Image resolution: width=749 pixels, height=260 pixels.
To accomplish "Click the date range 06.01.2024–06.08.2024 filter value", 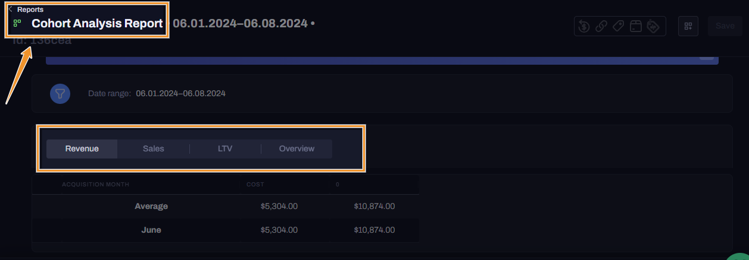I will click(180, 94).
